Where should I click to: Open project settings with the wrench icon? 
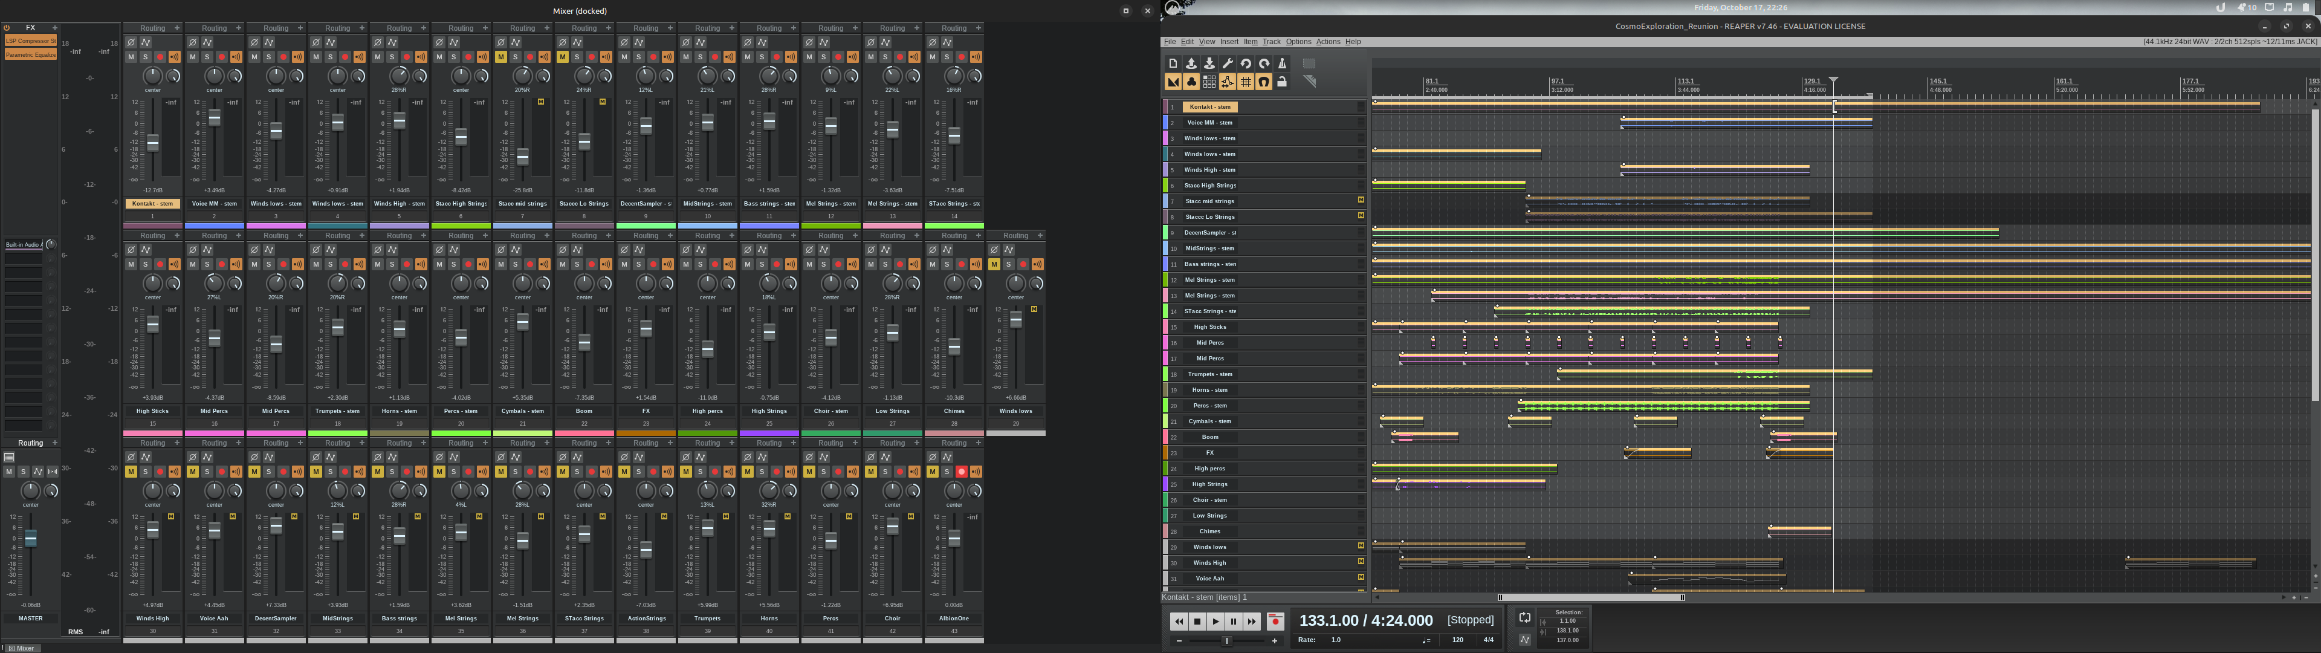pyautogui.click(x=1227, y=63)
